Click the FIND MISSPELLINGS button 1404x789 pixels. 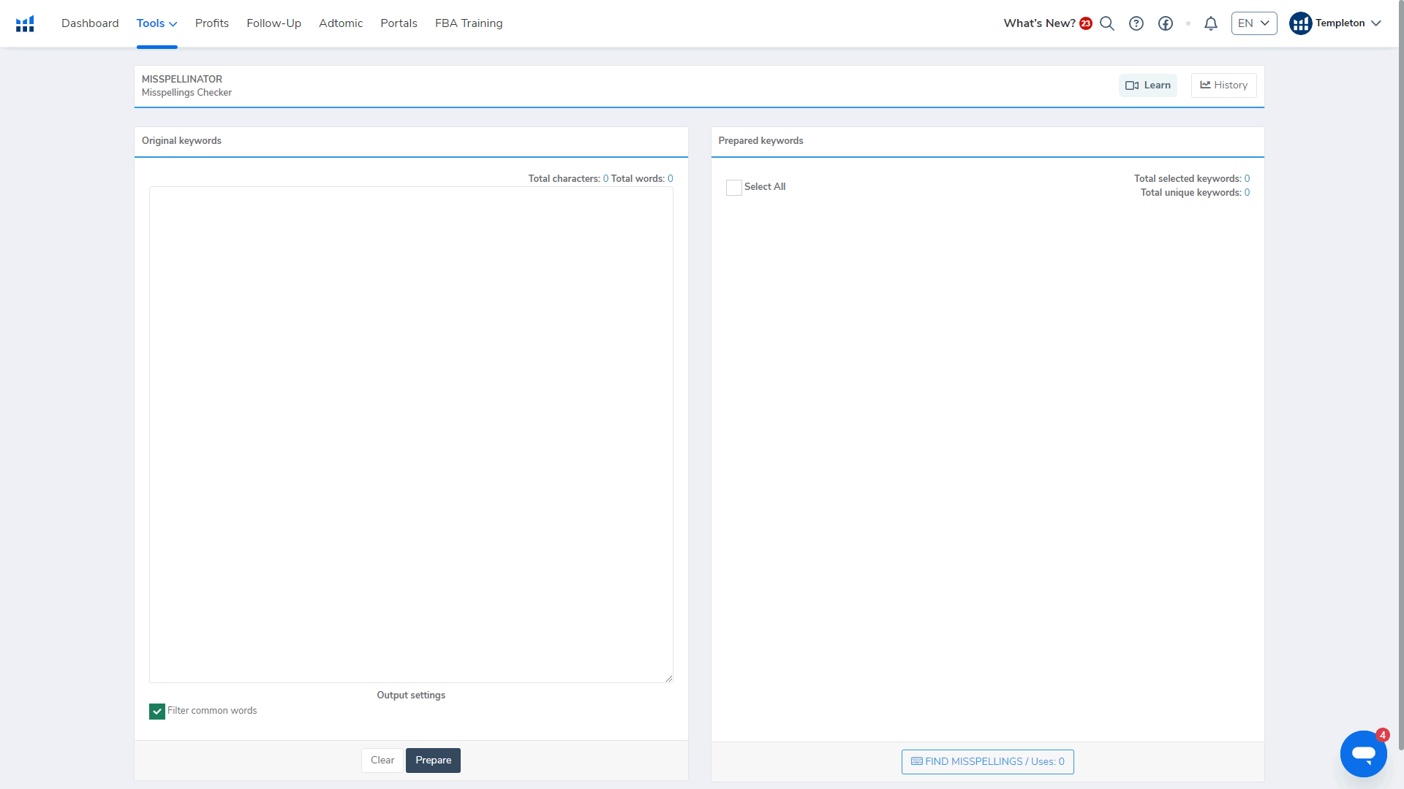click(x=987, y=761)
